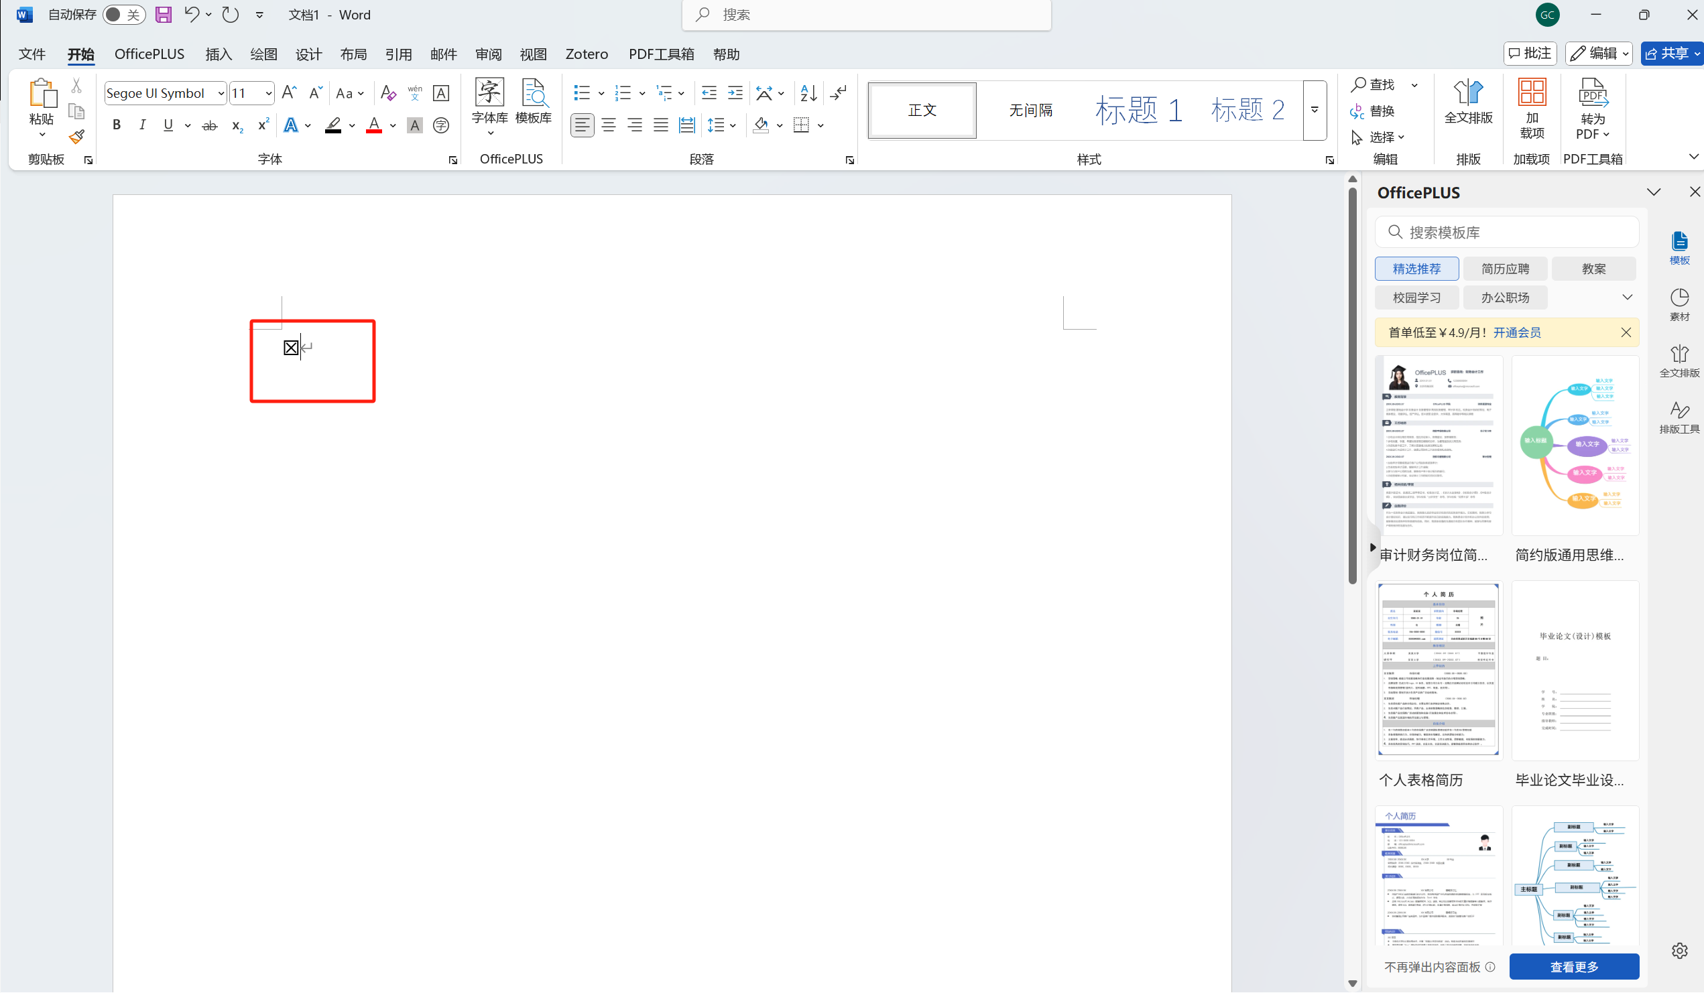Viewport: 1704px width, 993px height.
Task: Toggle Bold formatting button
Action: pos(117,125)
